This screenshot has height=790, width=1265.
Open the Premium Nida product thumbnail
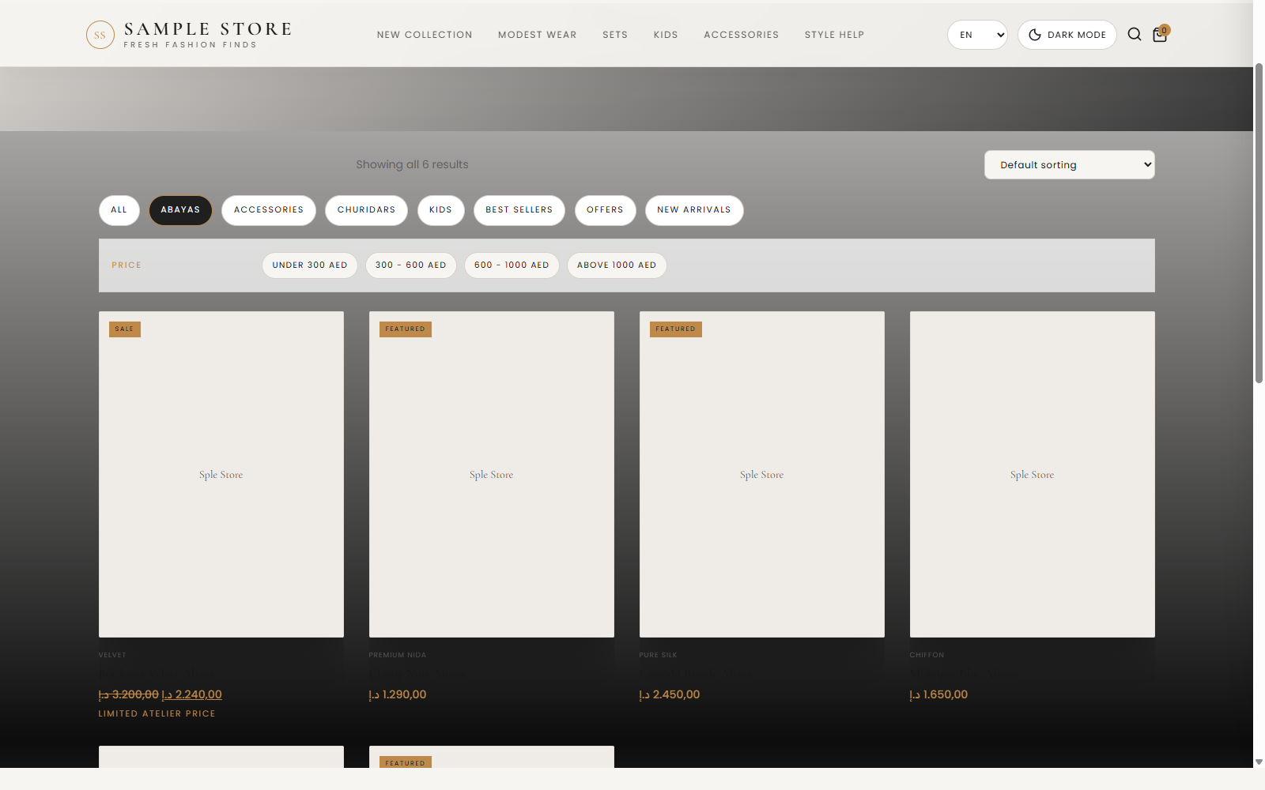(492, 474)
